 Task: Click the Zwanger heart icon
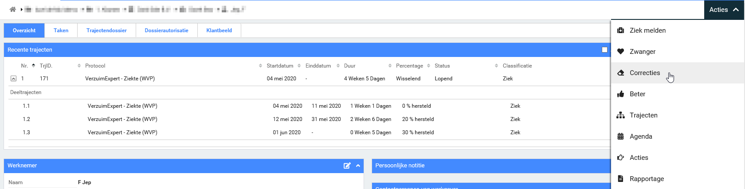click(620, 52)
